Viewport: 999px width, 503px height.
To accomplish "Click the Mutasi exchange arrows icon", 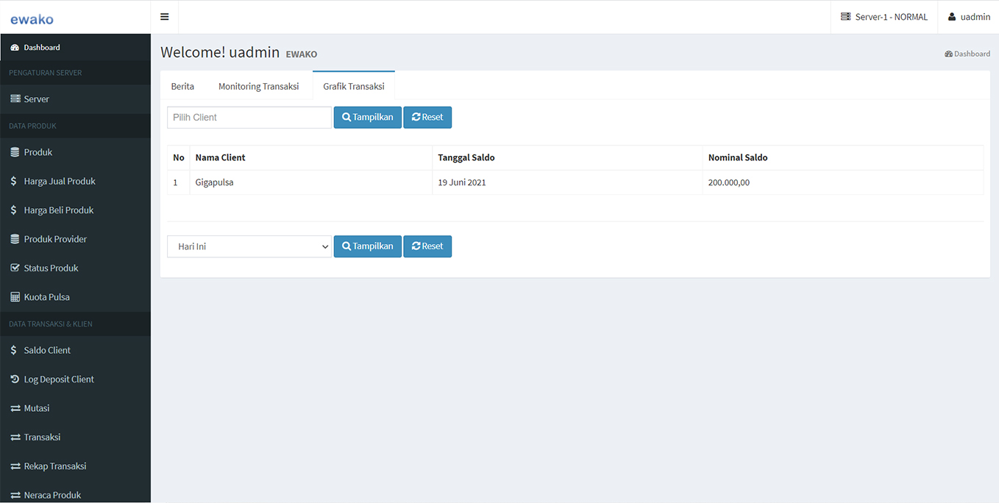I will (x=15, y=408).
